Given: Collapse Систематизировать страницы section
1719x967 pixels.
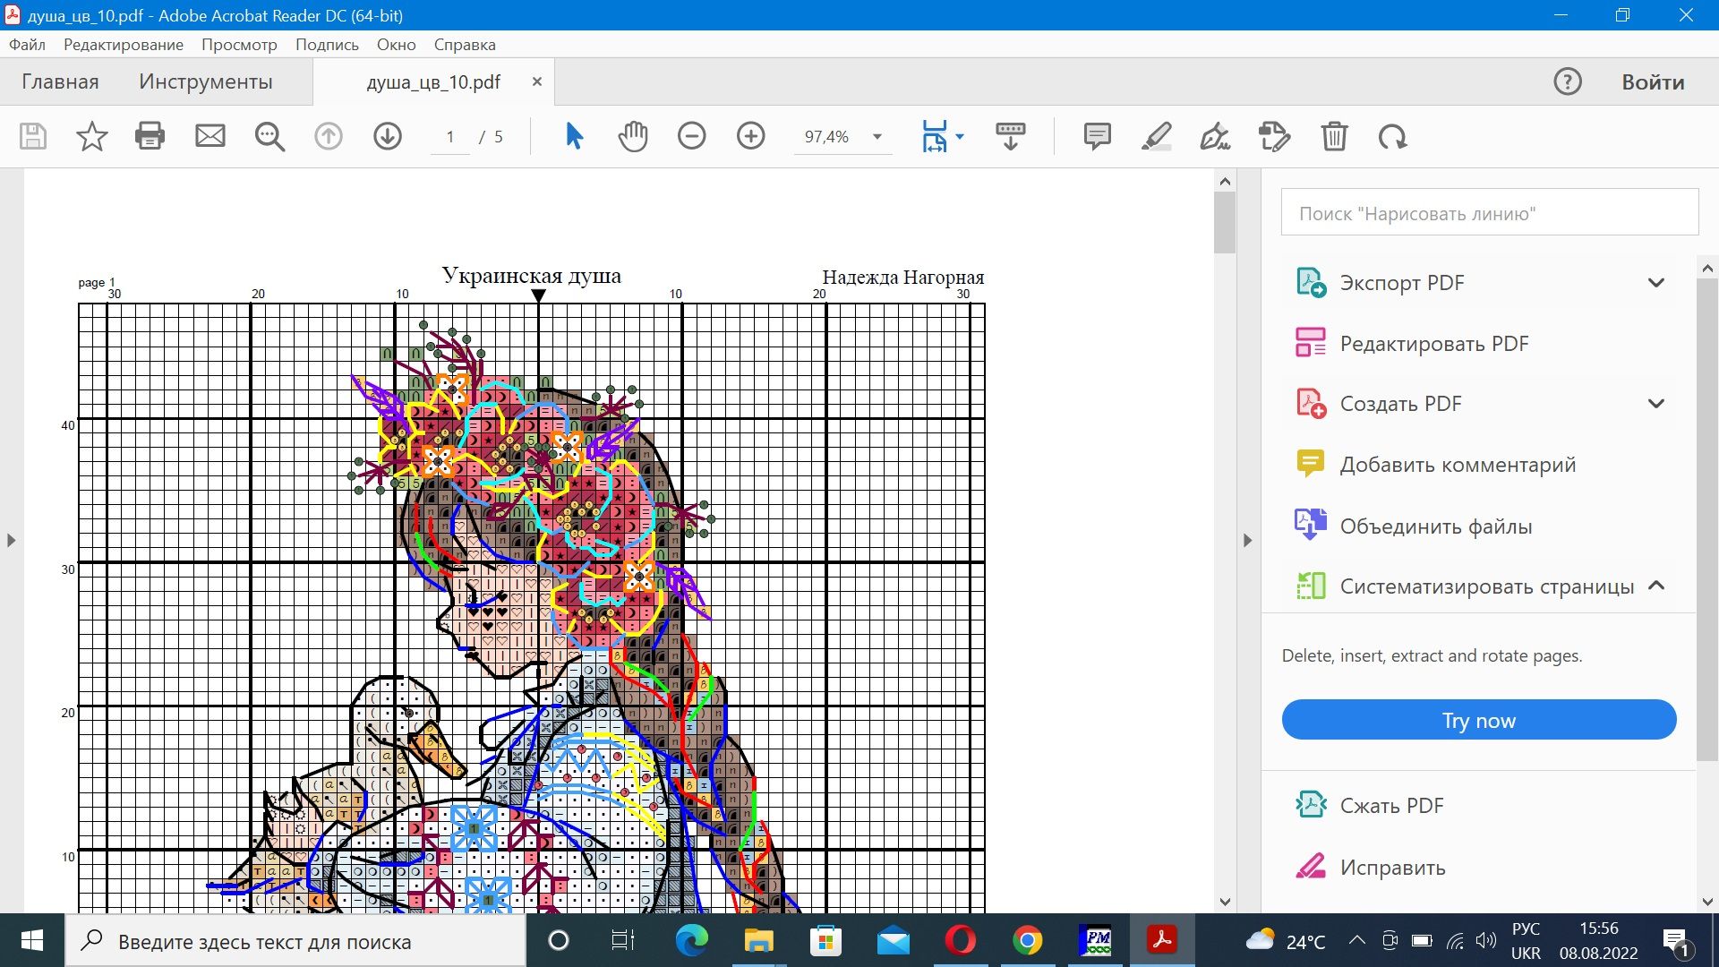Looking at the screenshot, I should pyautogui.click(x=1655, y=586).
